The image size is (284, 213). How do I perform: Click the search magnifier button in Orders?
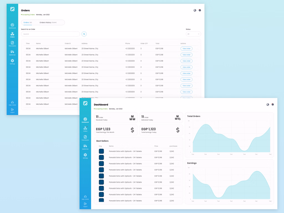84,34
